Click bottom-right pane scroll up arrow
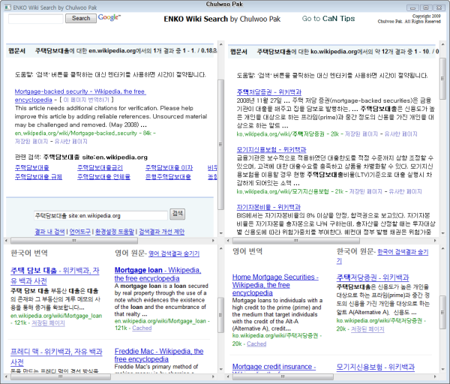This screenshot has height=384, width=450. [442, 249]
